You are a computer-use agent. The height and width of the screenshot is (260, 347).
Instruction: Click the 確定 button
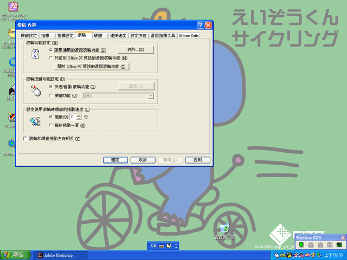[115, 160]
